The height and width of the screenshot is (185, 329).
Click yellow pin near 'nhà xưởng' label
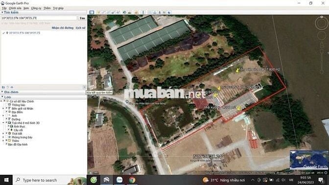239,108
